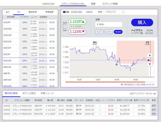Select GBP/JPY in the asset list
Image resolution: width=161 pixels, height=122 pixels.
(x=7, y=73)
